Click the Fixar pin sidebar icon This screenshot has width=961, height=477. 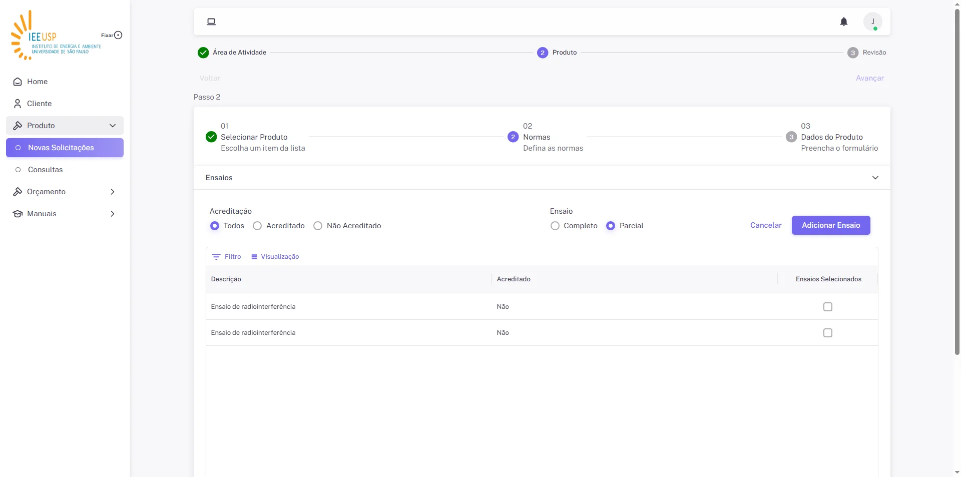pyautogui.click(x=118, y=35)
